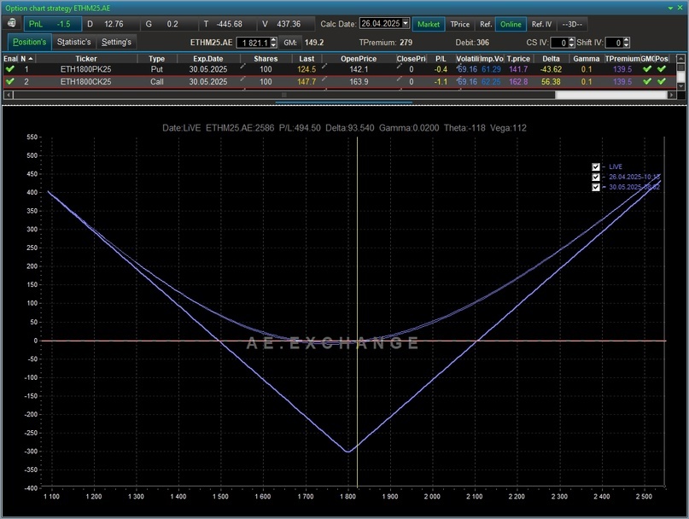Increase ETHM25.AE price with up arrow
Screen dimensions: 689x519
tap(273, 40)
